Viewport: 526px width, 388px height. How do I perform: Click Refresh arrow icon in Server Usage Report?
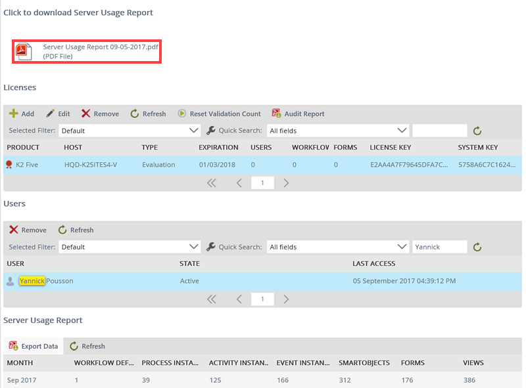[74, 346]
